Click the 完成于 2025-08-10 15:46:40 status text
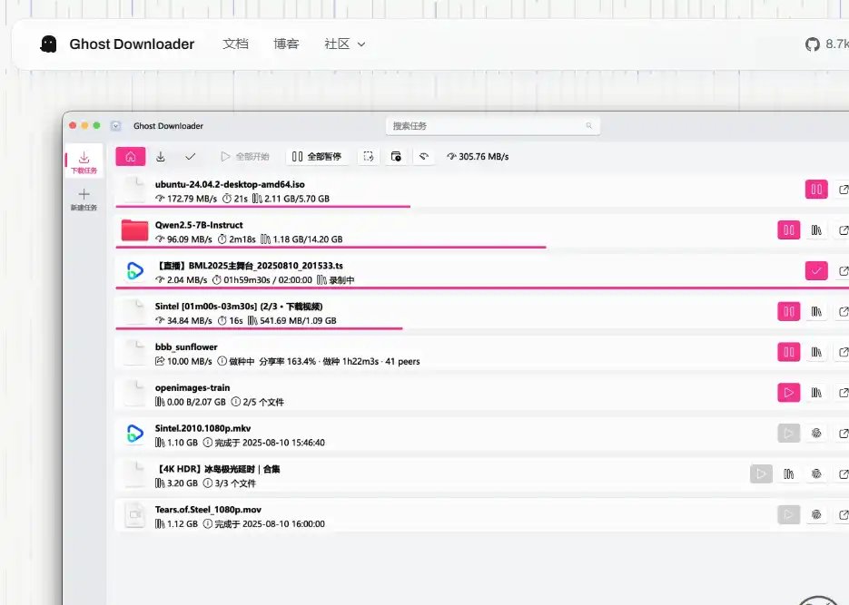Image resolution: width=849 pixels, height=605 pixels. pyautogui.click(x=270, y=443)
